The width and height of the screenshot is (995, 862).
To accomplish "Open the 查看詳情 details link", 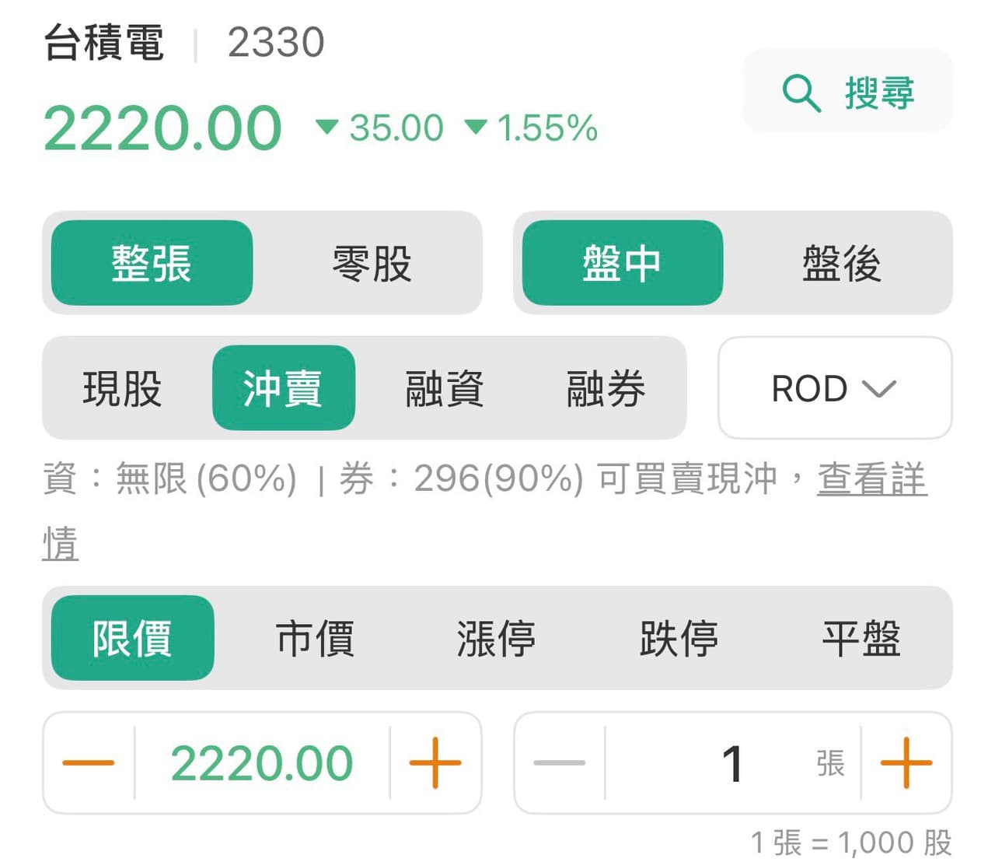I will [871, 479].
